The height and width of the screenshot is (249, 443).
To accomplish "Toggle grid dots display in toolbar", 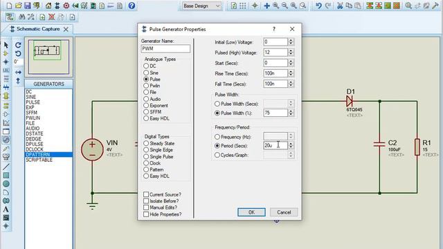I will tap(243, 6).
